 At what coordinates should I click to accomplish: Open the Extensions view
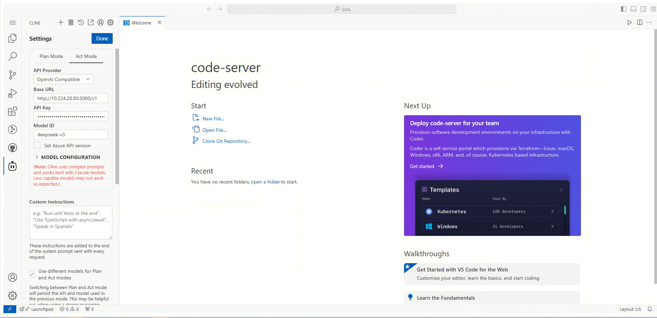pos(12,111)
